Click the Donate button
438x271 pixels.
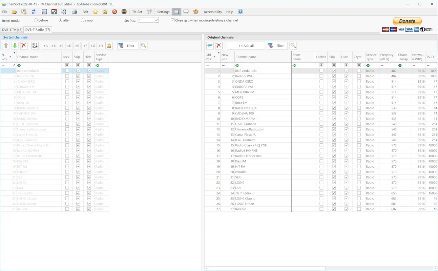point(407,21)
